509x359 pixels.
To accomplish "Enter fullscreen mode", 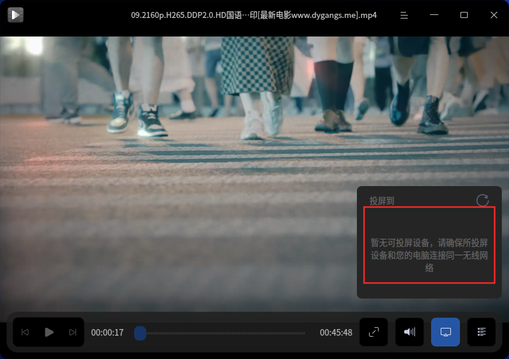I will [374, 332].
